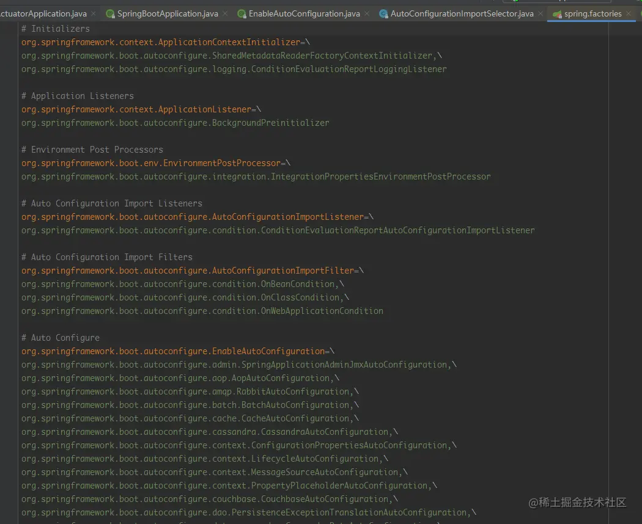Click the CouchbaseAutoConfiguration line
Image resolution: width=642 pixels, height=524 pixels.
(210, 499)
